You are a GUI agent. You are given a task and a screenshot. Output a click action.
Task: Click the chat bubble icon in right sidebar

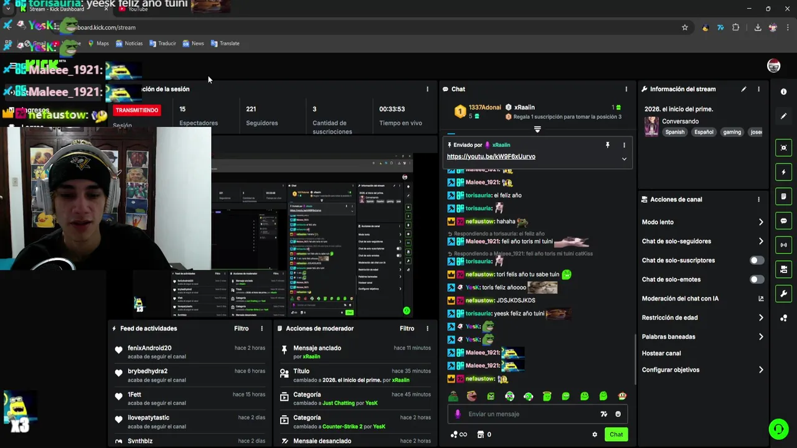783,221
